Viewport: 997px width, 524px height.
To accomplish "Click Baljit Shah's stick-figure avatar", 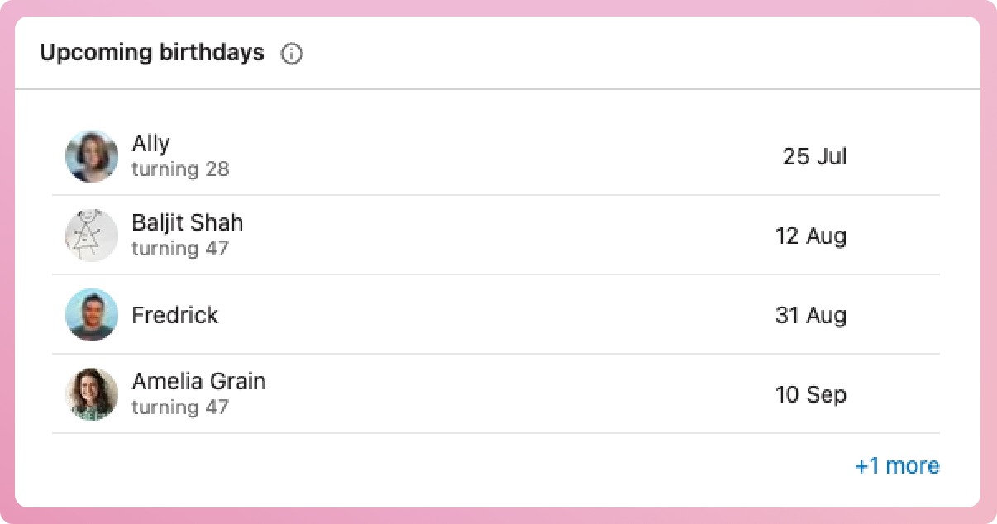I will point(92,236).
